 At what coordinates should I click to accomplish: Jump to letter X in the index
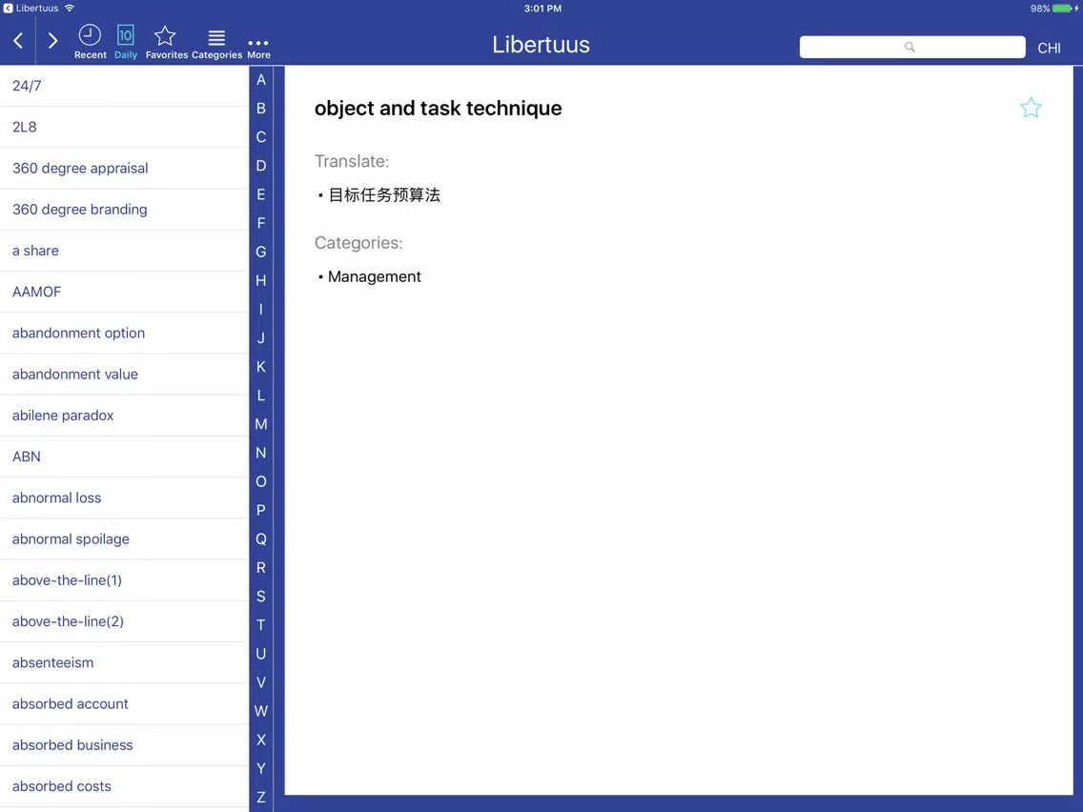(261, 741)
